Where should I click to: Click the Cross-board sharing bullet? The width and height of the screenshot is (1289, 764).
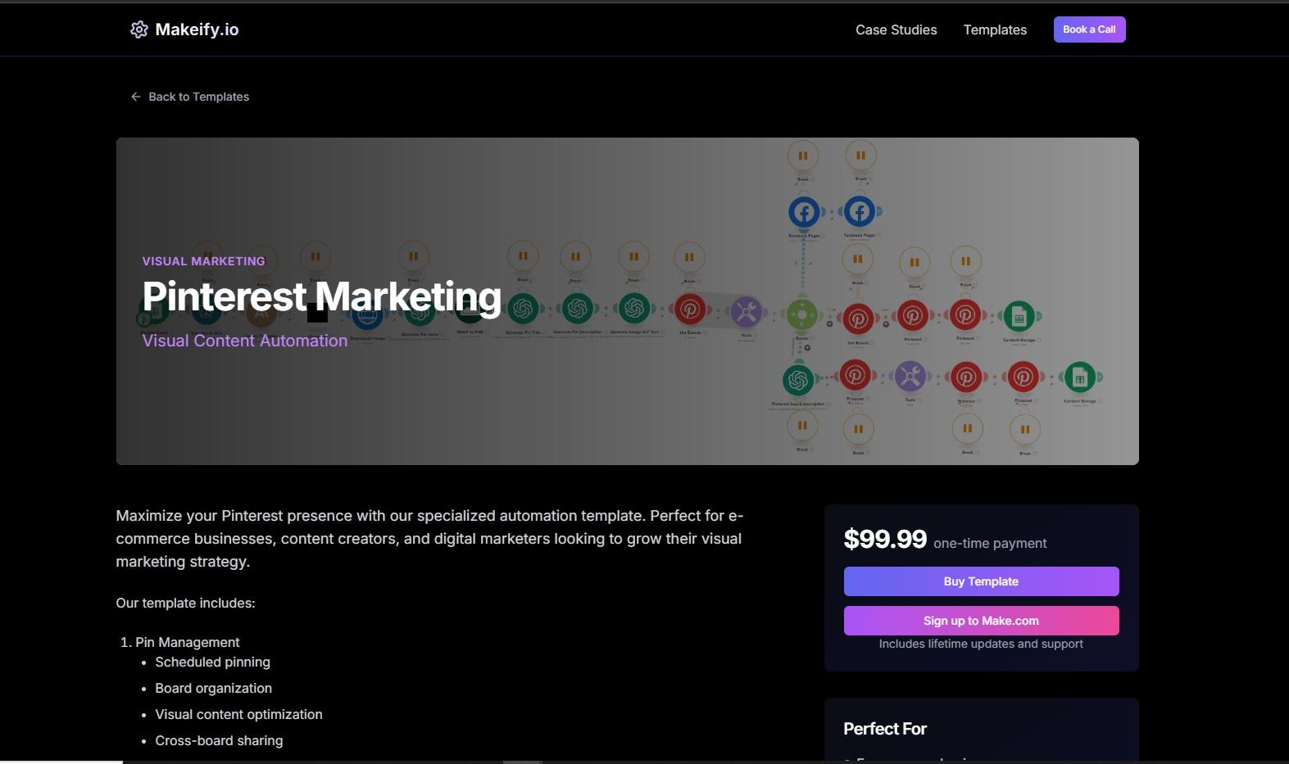(x=219, y=740)
